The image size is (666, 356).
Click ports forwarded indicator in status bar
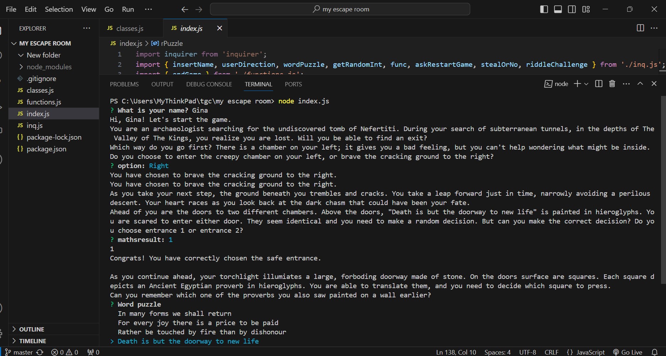(93, 352)
